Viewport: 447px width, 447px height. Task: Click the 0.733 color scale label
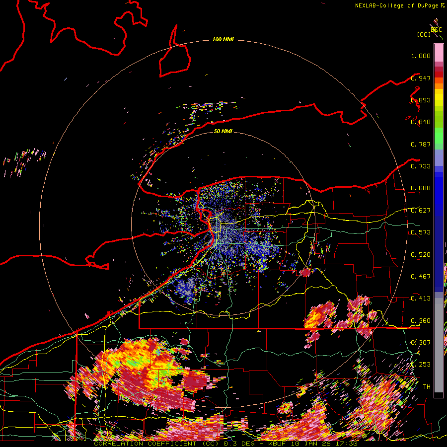coord(421,166)
